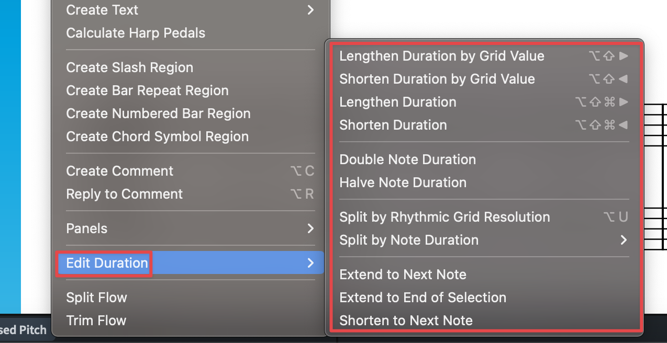667x343 pixels.
Task: Select Split by Rhythmic Grid Resolution
Action: (x=444, y=217)
